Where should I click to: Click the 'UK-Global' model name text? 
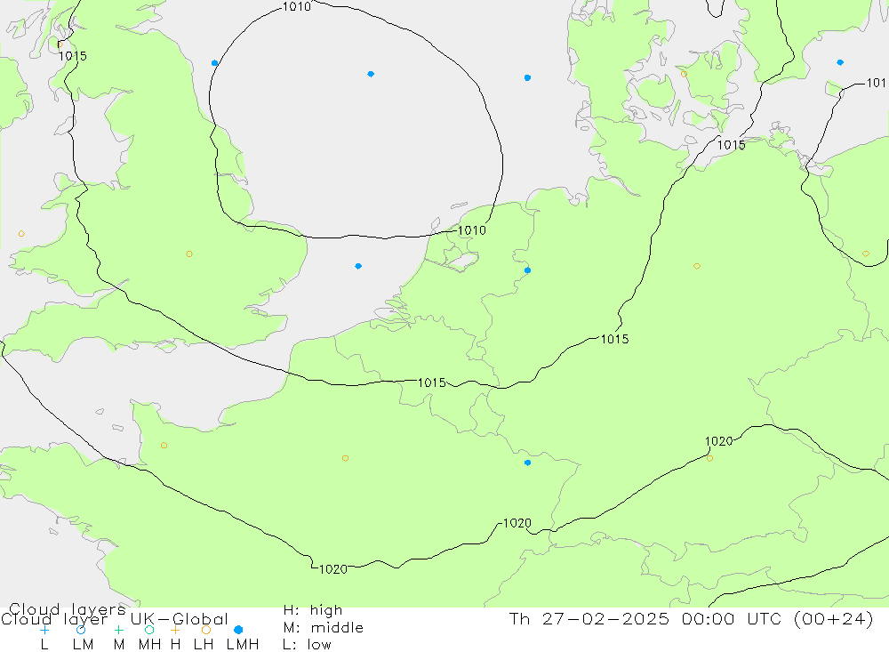tap(180, 619)
